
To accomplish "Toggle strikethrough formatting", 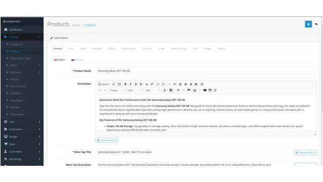I will coord(141,84).
